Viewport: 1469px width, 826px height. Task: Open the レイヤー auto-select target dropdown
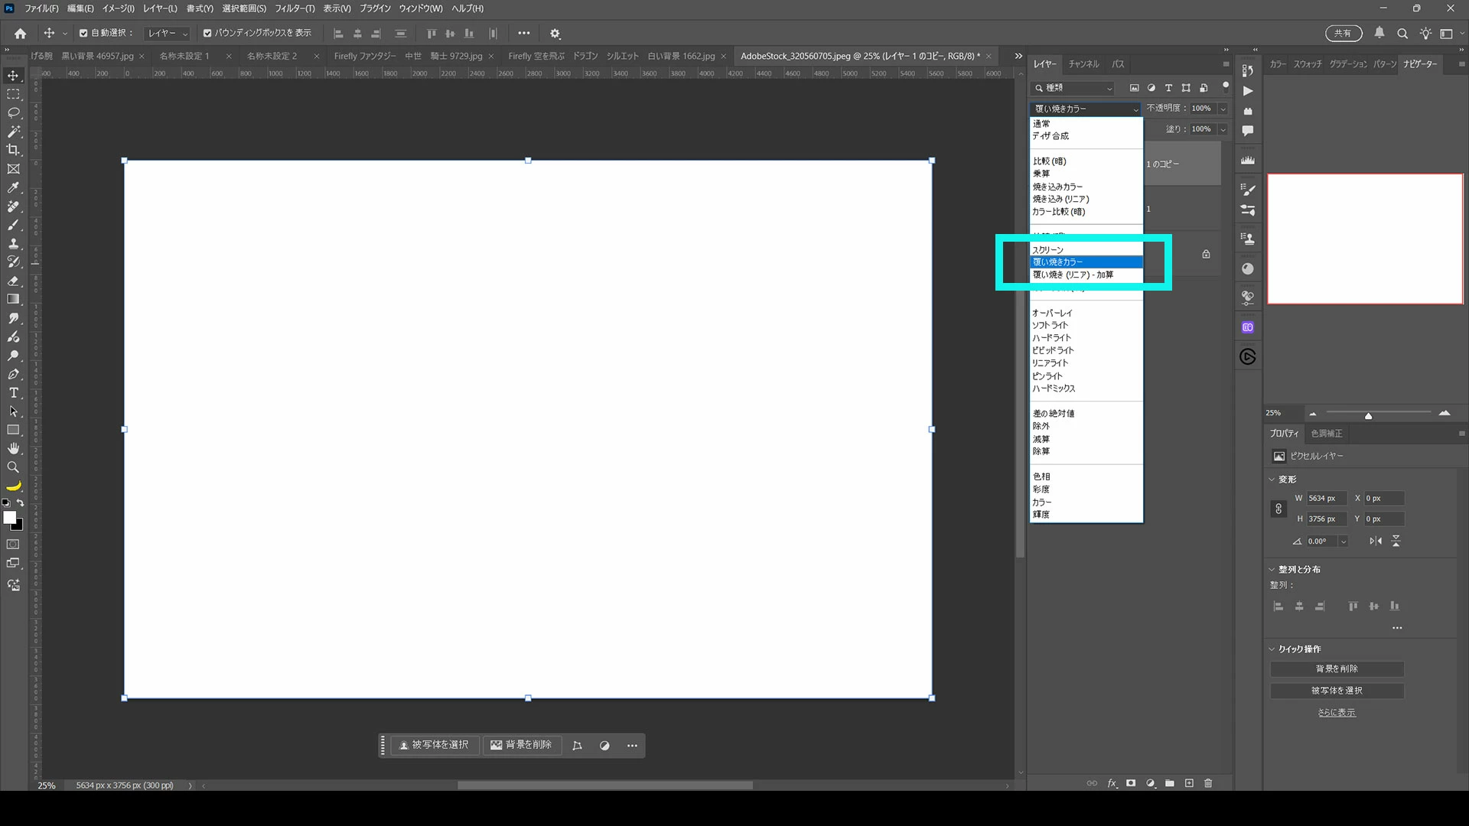coord(168,33)
